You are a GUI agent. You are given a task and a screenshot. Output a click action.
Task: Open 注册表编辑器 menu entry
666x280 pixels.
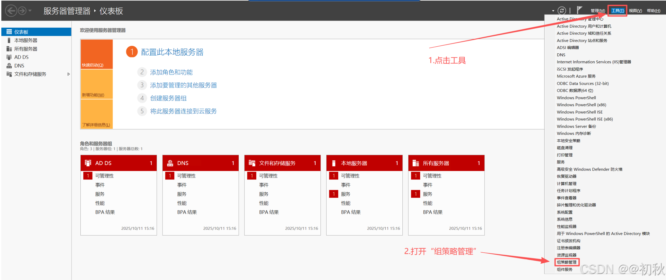pos(568,248)
